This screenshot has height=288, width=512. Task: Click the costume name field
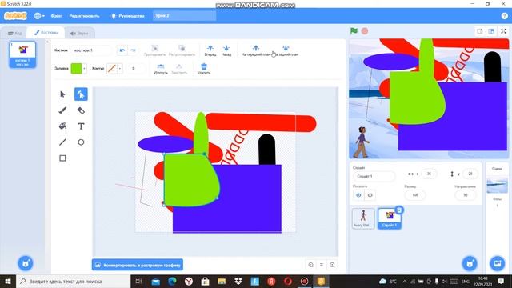click(92, 50)
